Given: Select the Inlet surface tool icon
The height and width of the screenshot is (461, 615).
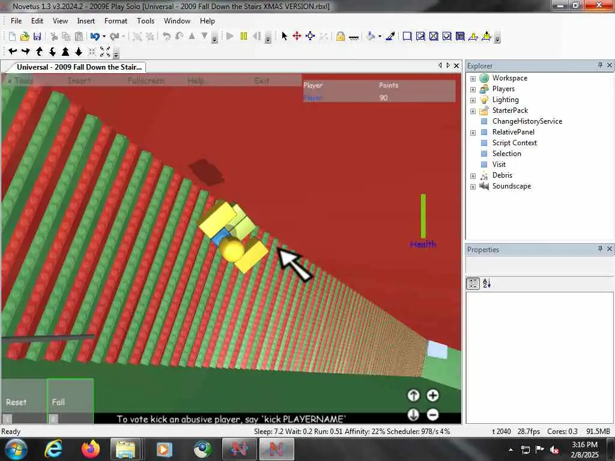Looking at the screenshot, I should pyautogui.click(x=460, y=37).
